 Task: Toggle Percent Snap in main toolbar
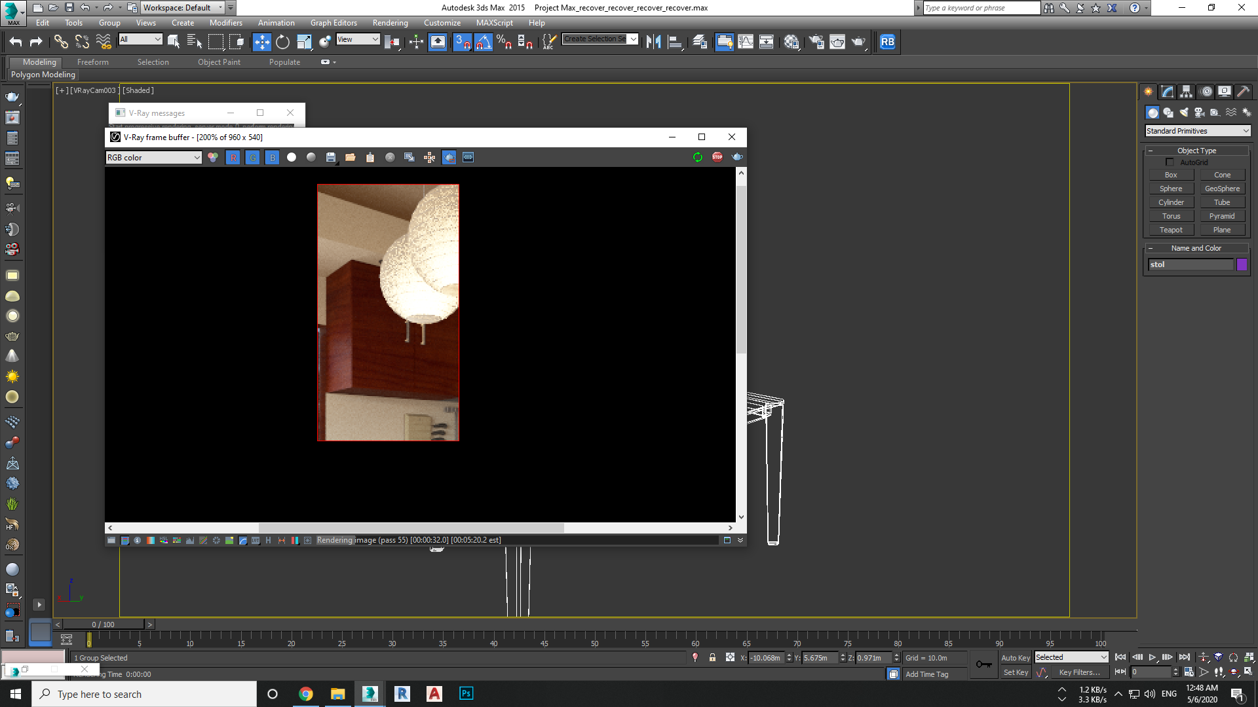pos(504,42)
